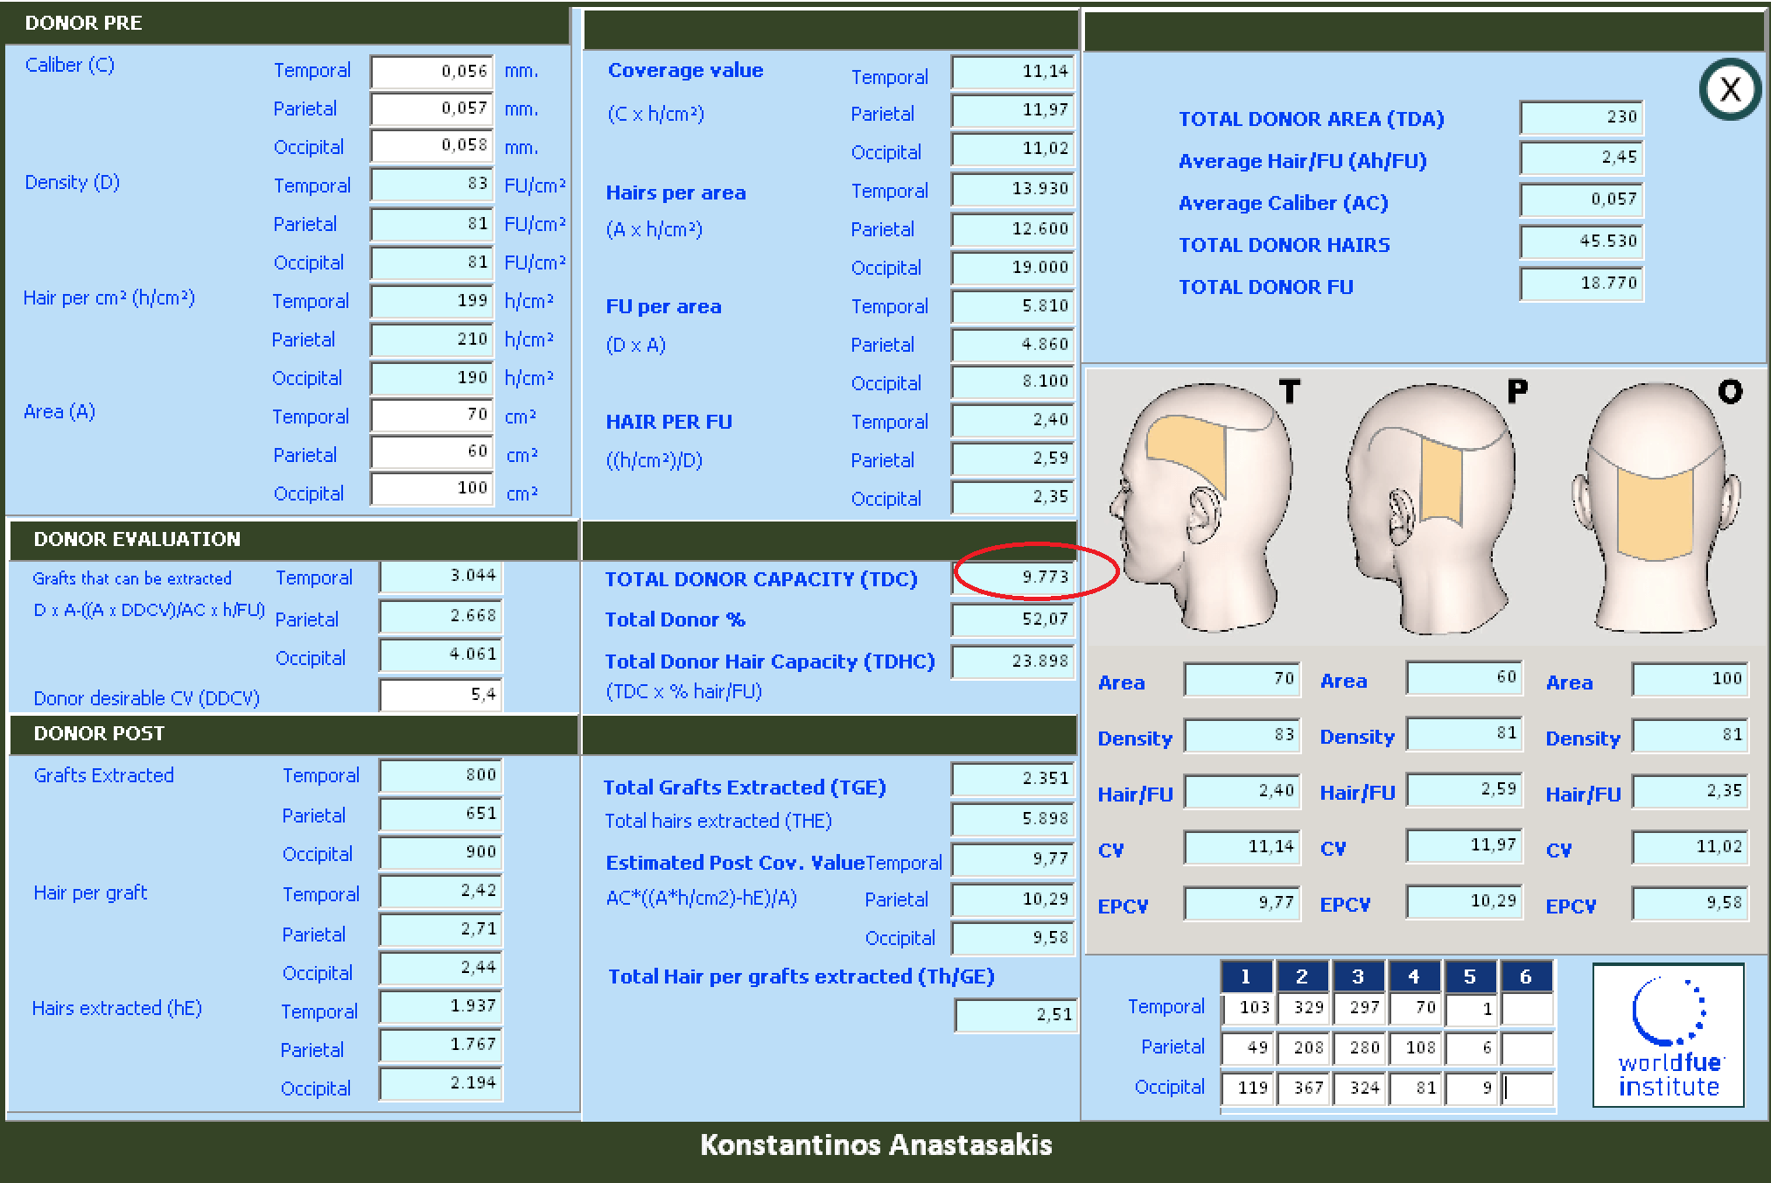The height and width of the screenshot is (1183, 1771).
Task: Click the Donor desirable CV field 5,4
Action: click(440, 695)
